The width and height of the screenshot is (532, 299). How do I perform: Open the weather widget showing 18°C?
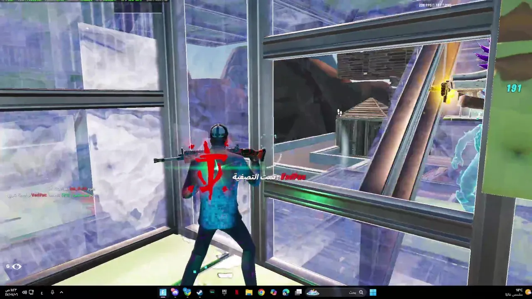click(x=517, y=292)
